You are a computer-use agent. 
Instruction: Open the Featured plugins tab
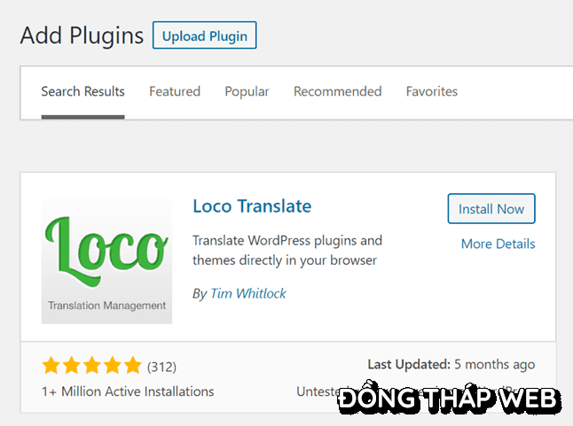[x=175, y=91]
